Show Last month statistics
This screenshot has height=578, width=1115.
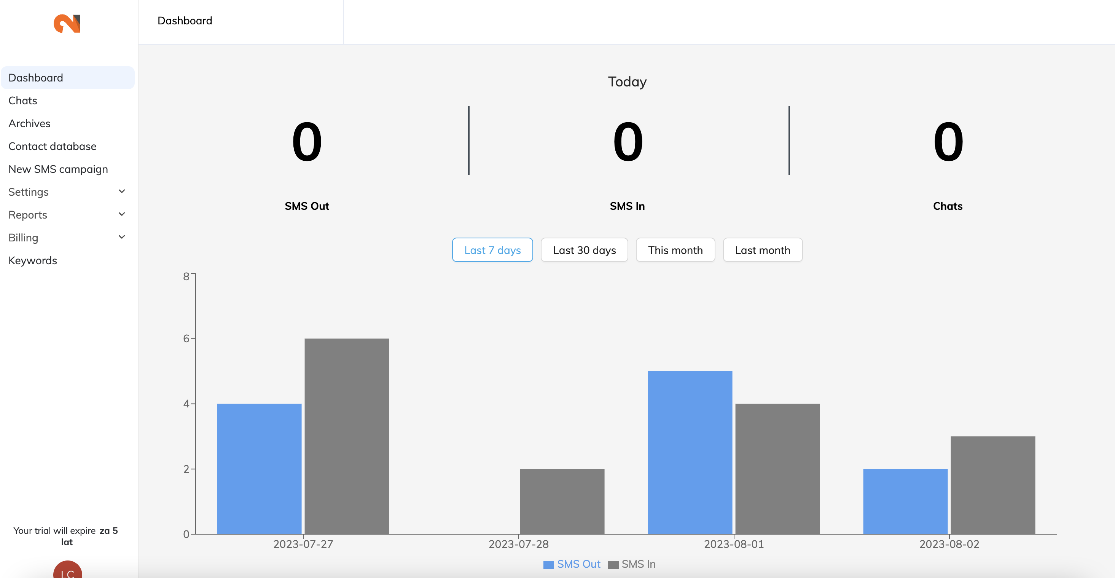coord(762,250)
